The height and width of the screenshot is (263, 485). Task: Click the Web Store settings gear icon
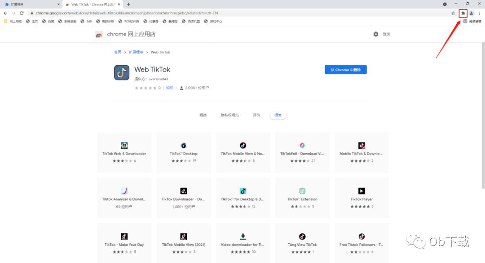coord(376,34)
